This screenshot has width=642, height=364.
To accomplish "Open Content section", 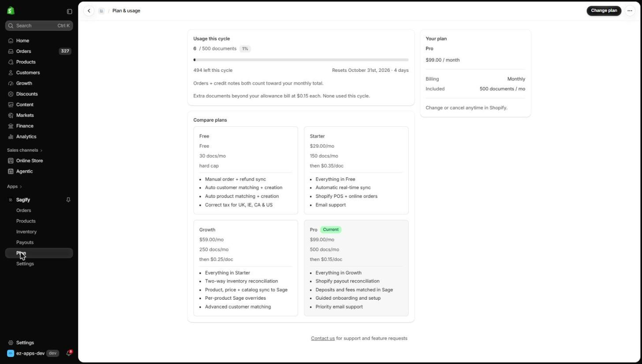I will pos(39,104).
